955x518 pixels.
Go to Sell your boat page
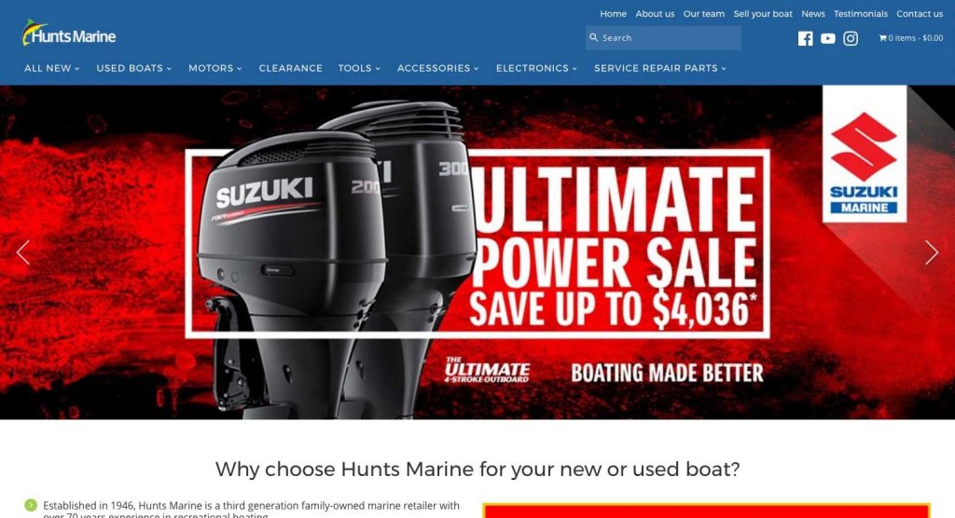(763, 13)
